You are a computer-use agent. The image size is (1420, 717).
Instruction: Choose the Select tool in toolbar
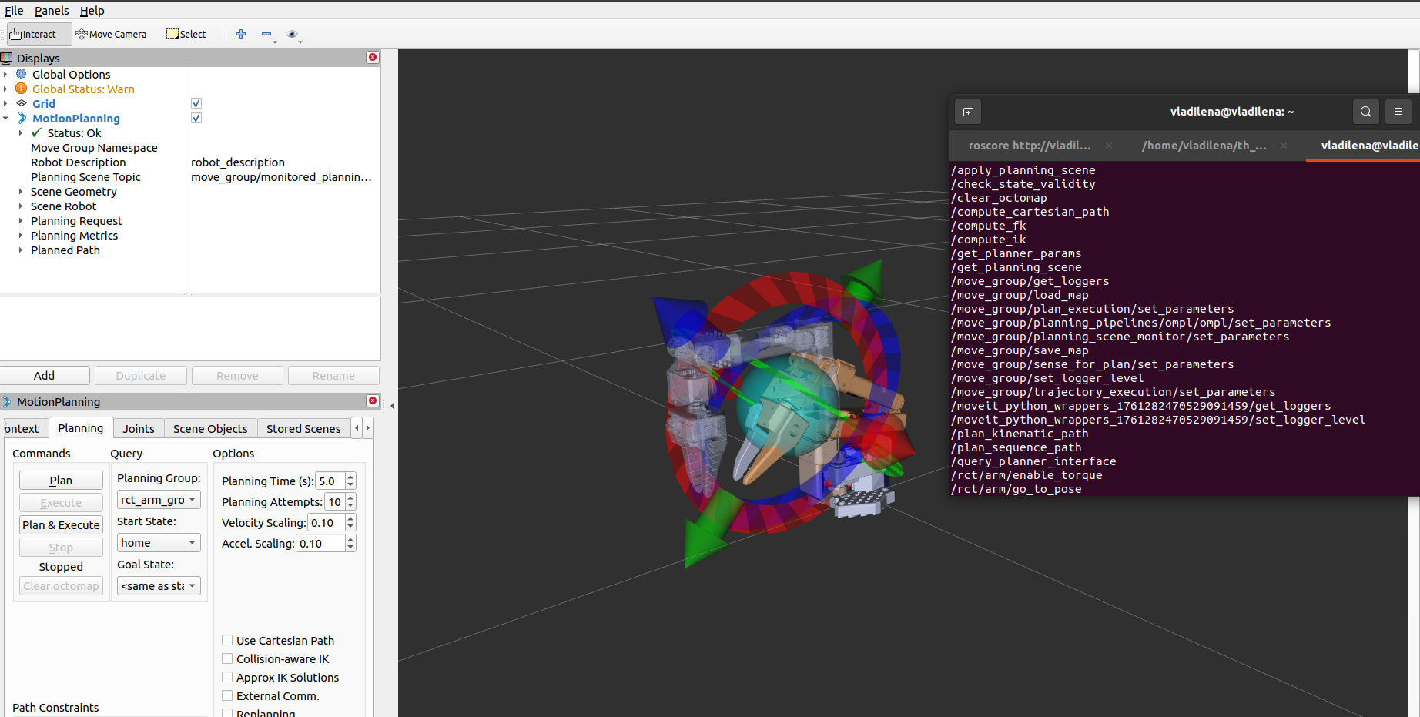coord(186,34)
